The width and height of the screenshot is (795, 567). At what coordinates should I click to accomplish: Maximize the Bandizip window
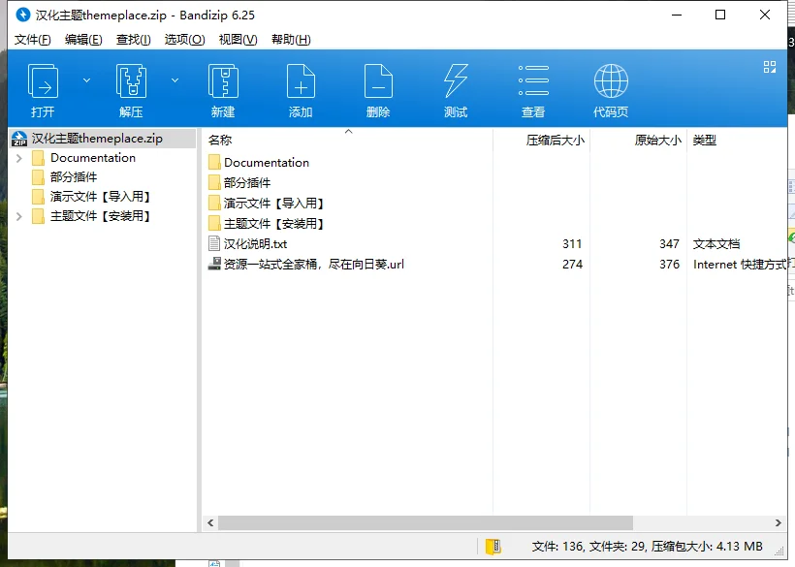pos(720,15)
